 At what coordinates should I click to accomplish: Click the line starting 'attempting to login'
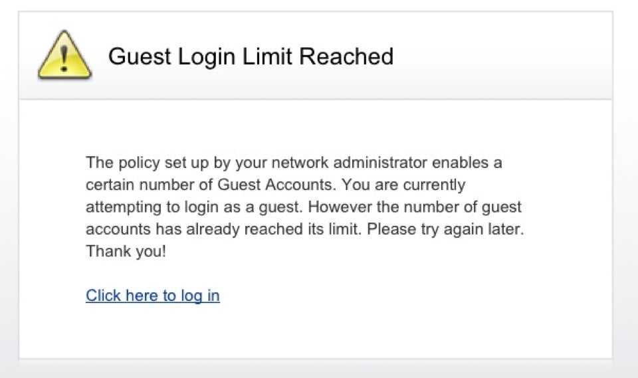pyautogui.click(x=304, y=207)
